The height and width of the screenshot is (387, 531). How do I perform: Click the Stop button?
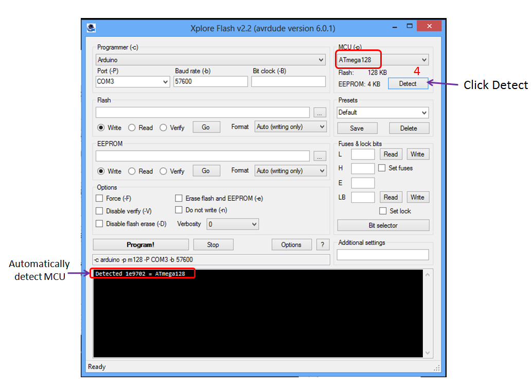pyautogui.click(x=213, y=244)
